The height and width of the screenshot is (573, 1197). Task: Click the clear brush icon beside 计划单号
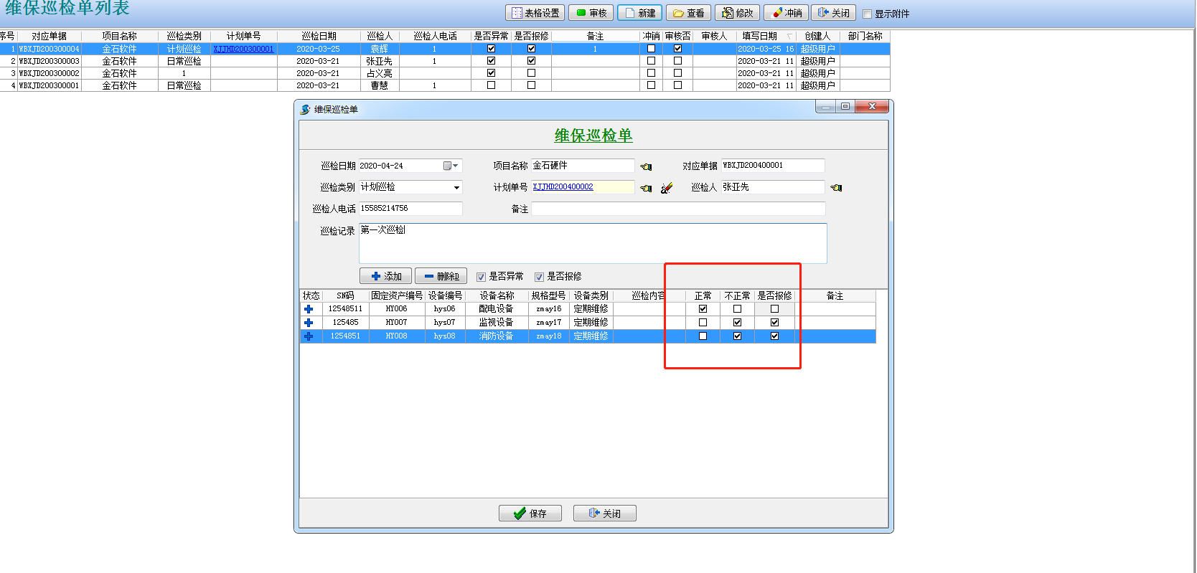[x=667, y=188]
